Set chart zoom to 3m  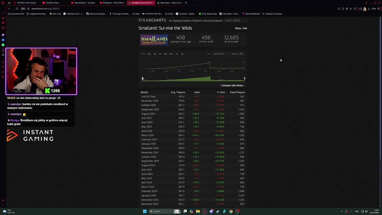[x=166, y=54]
